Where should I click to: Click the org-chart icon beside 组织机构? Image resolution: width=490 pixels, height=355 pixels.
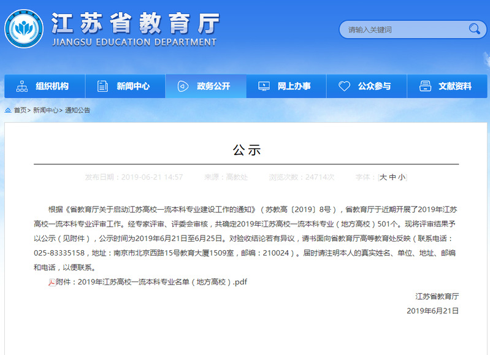click(22, 86)
